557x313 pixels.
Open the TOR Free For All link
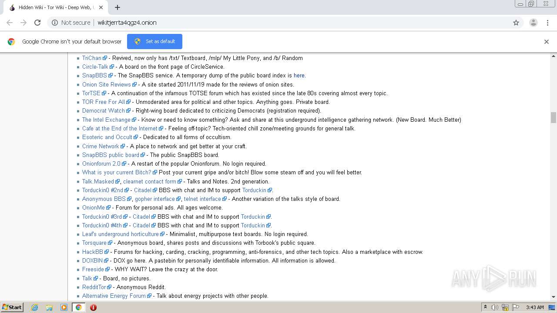tap(103, 102)
